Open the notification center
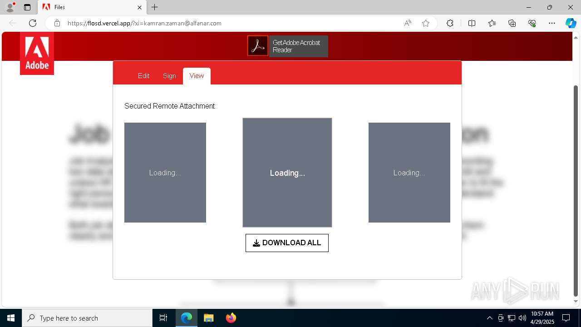 pyautogui.click(x=566, y=318)
